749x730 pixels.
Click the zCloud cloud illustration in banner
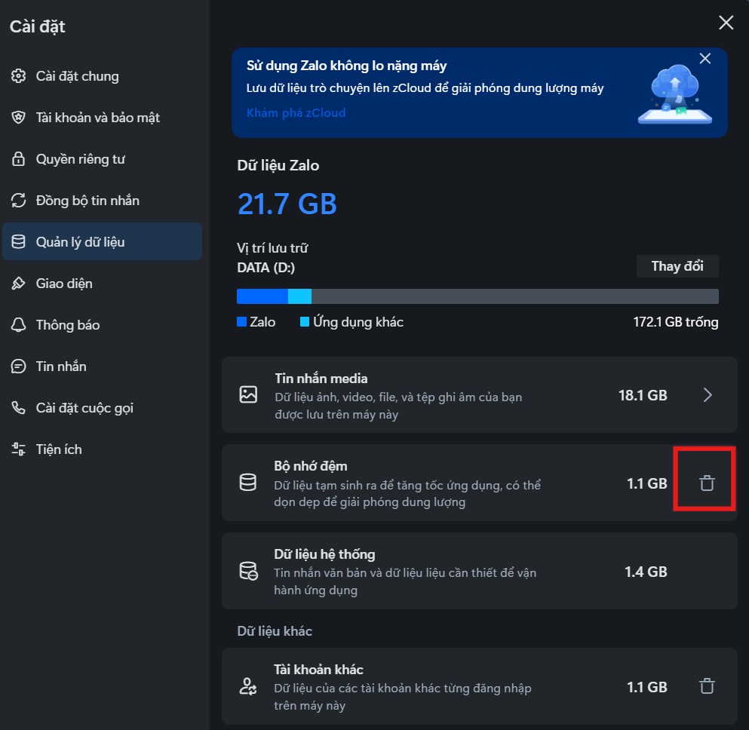click(675, 94)
